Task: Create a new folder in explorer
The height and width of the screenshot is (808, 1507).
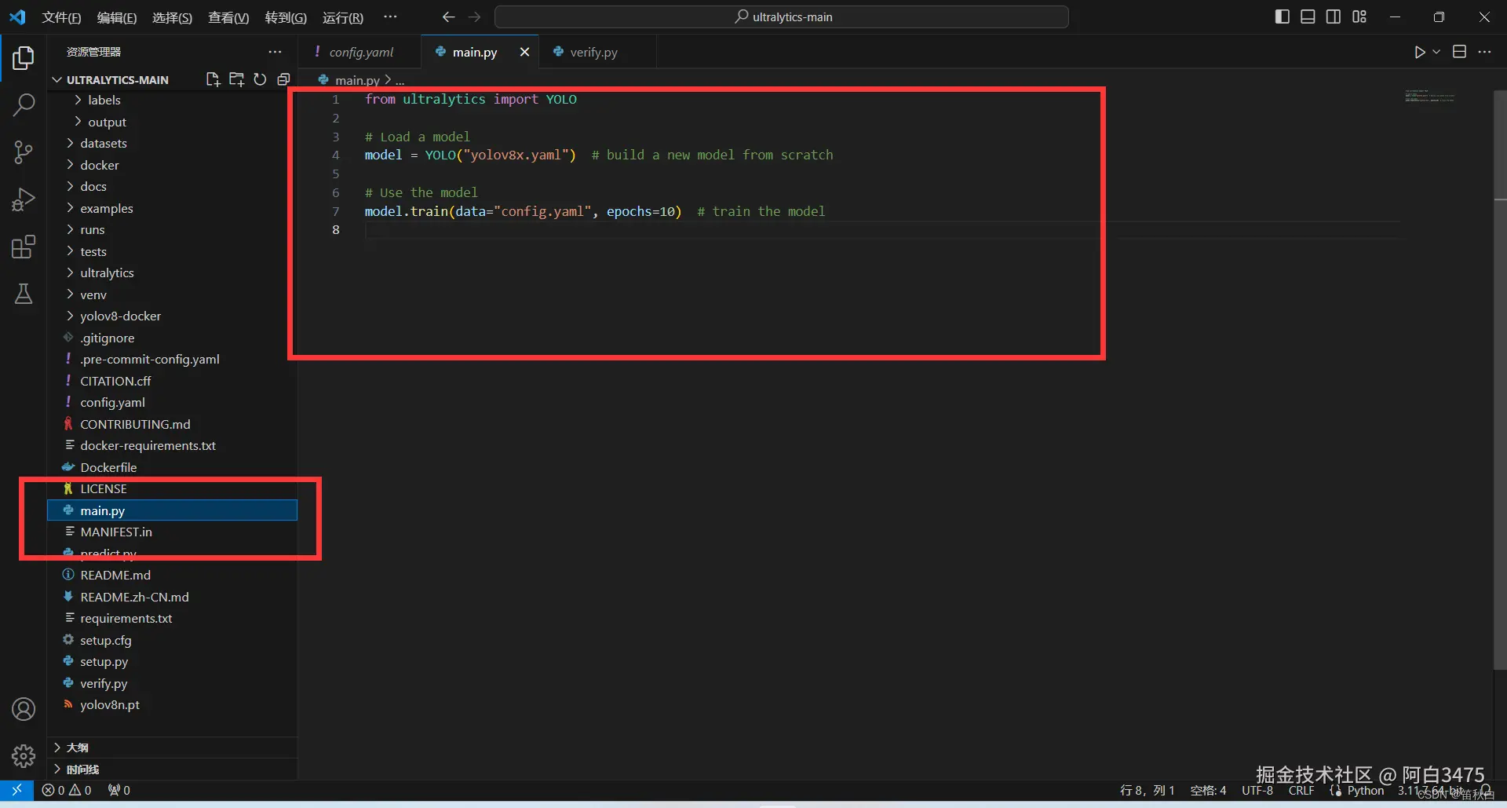Action: point(236,79)
